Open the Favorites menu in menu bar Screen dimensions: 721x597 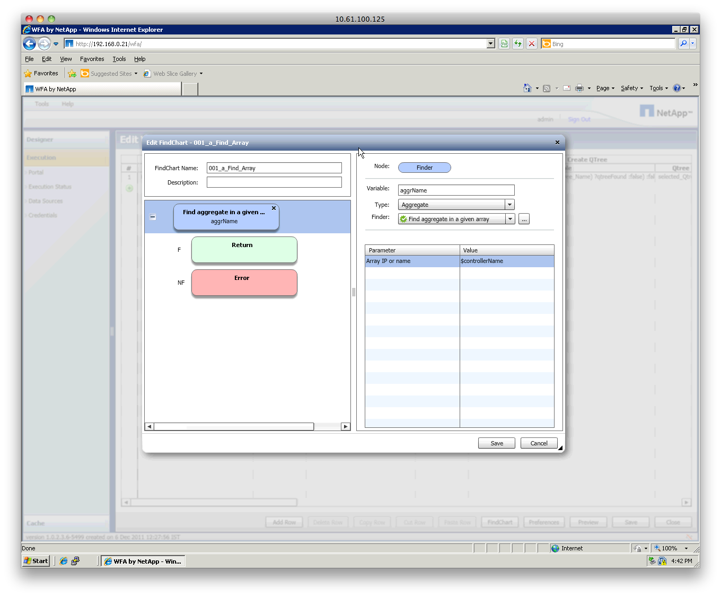coord(92,59)
